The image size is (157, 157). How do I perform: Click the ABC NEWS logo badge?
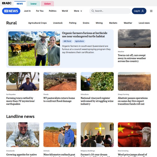coord(11,11)
